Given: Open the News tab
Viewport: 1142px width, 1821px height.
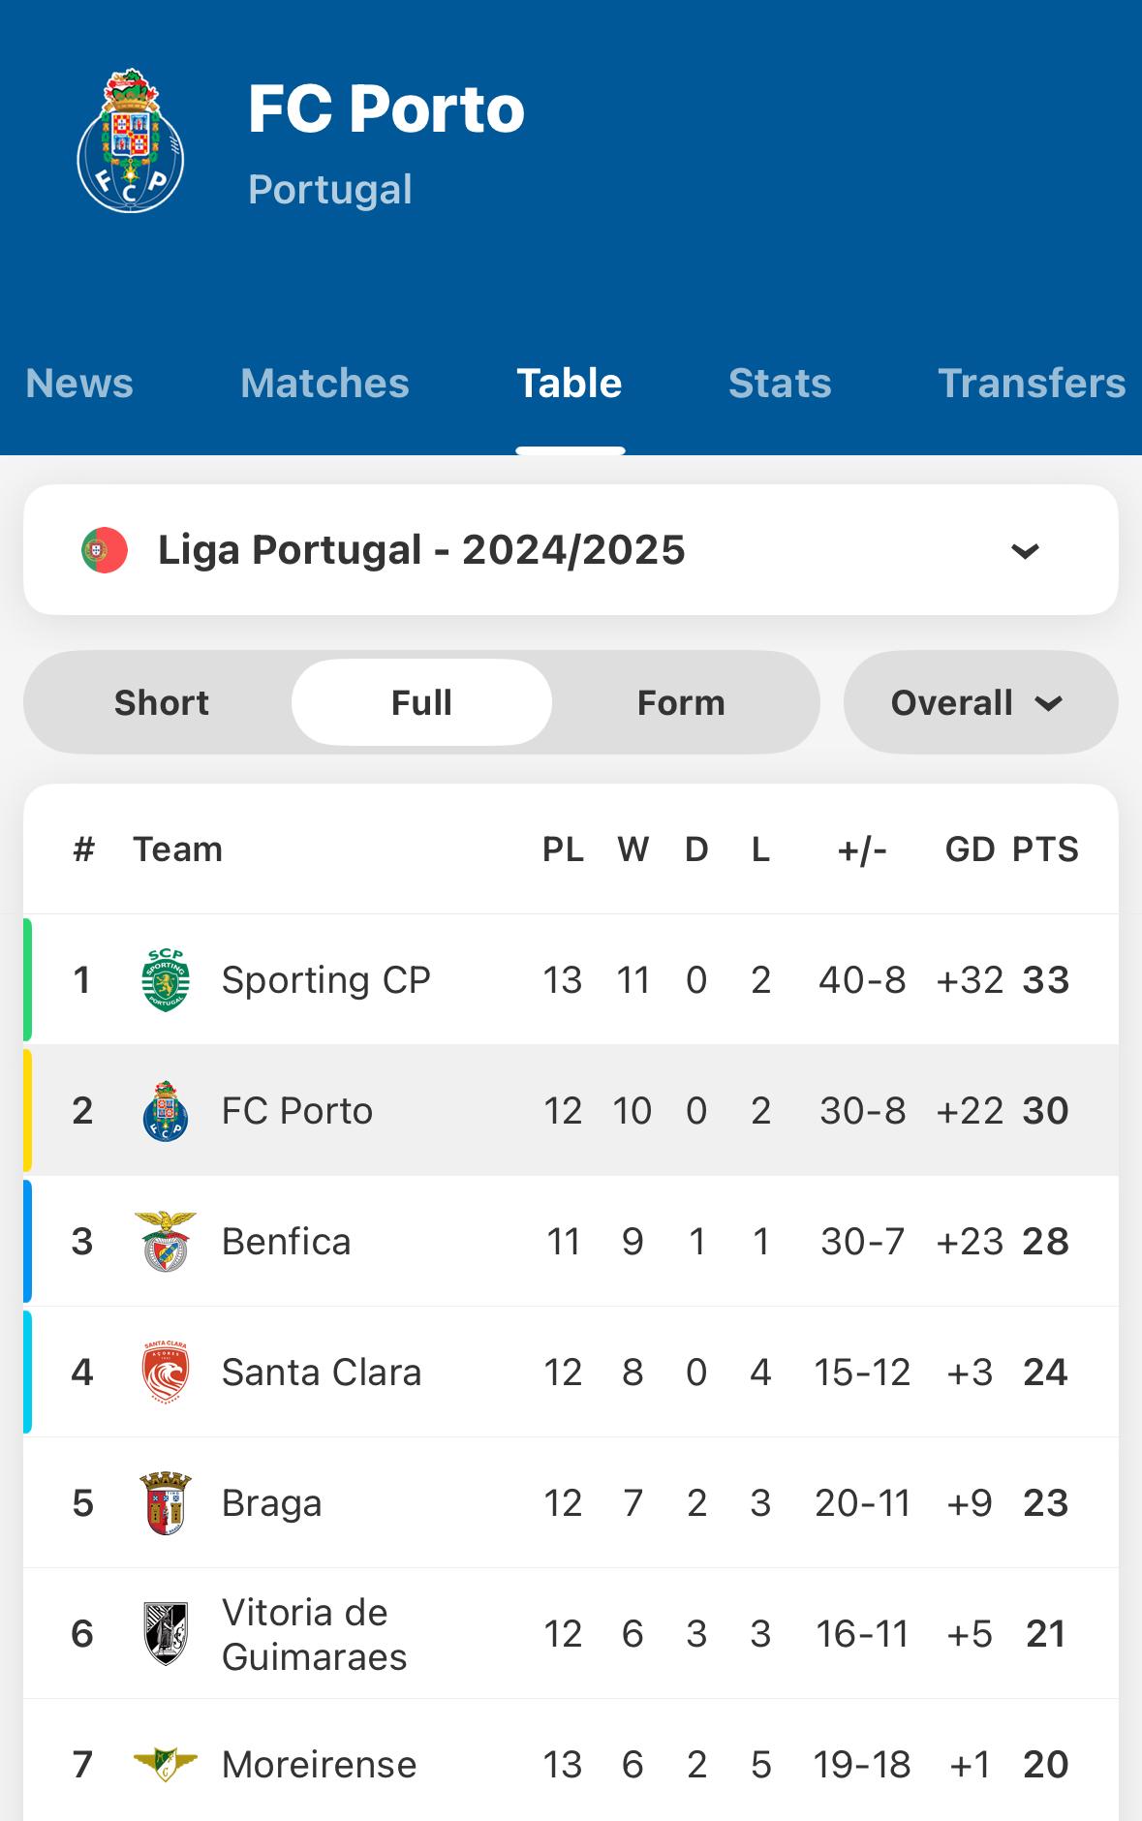Looking at the screenshot, I should (x=79, y=384).
